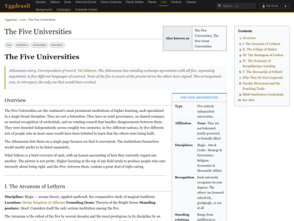This screenshot has width=294, height=221.
Task: Open the Species menu
Action: tap(41, 2)
